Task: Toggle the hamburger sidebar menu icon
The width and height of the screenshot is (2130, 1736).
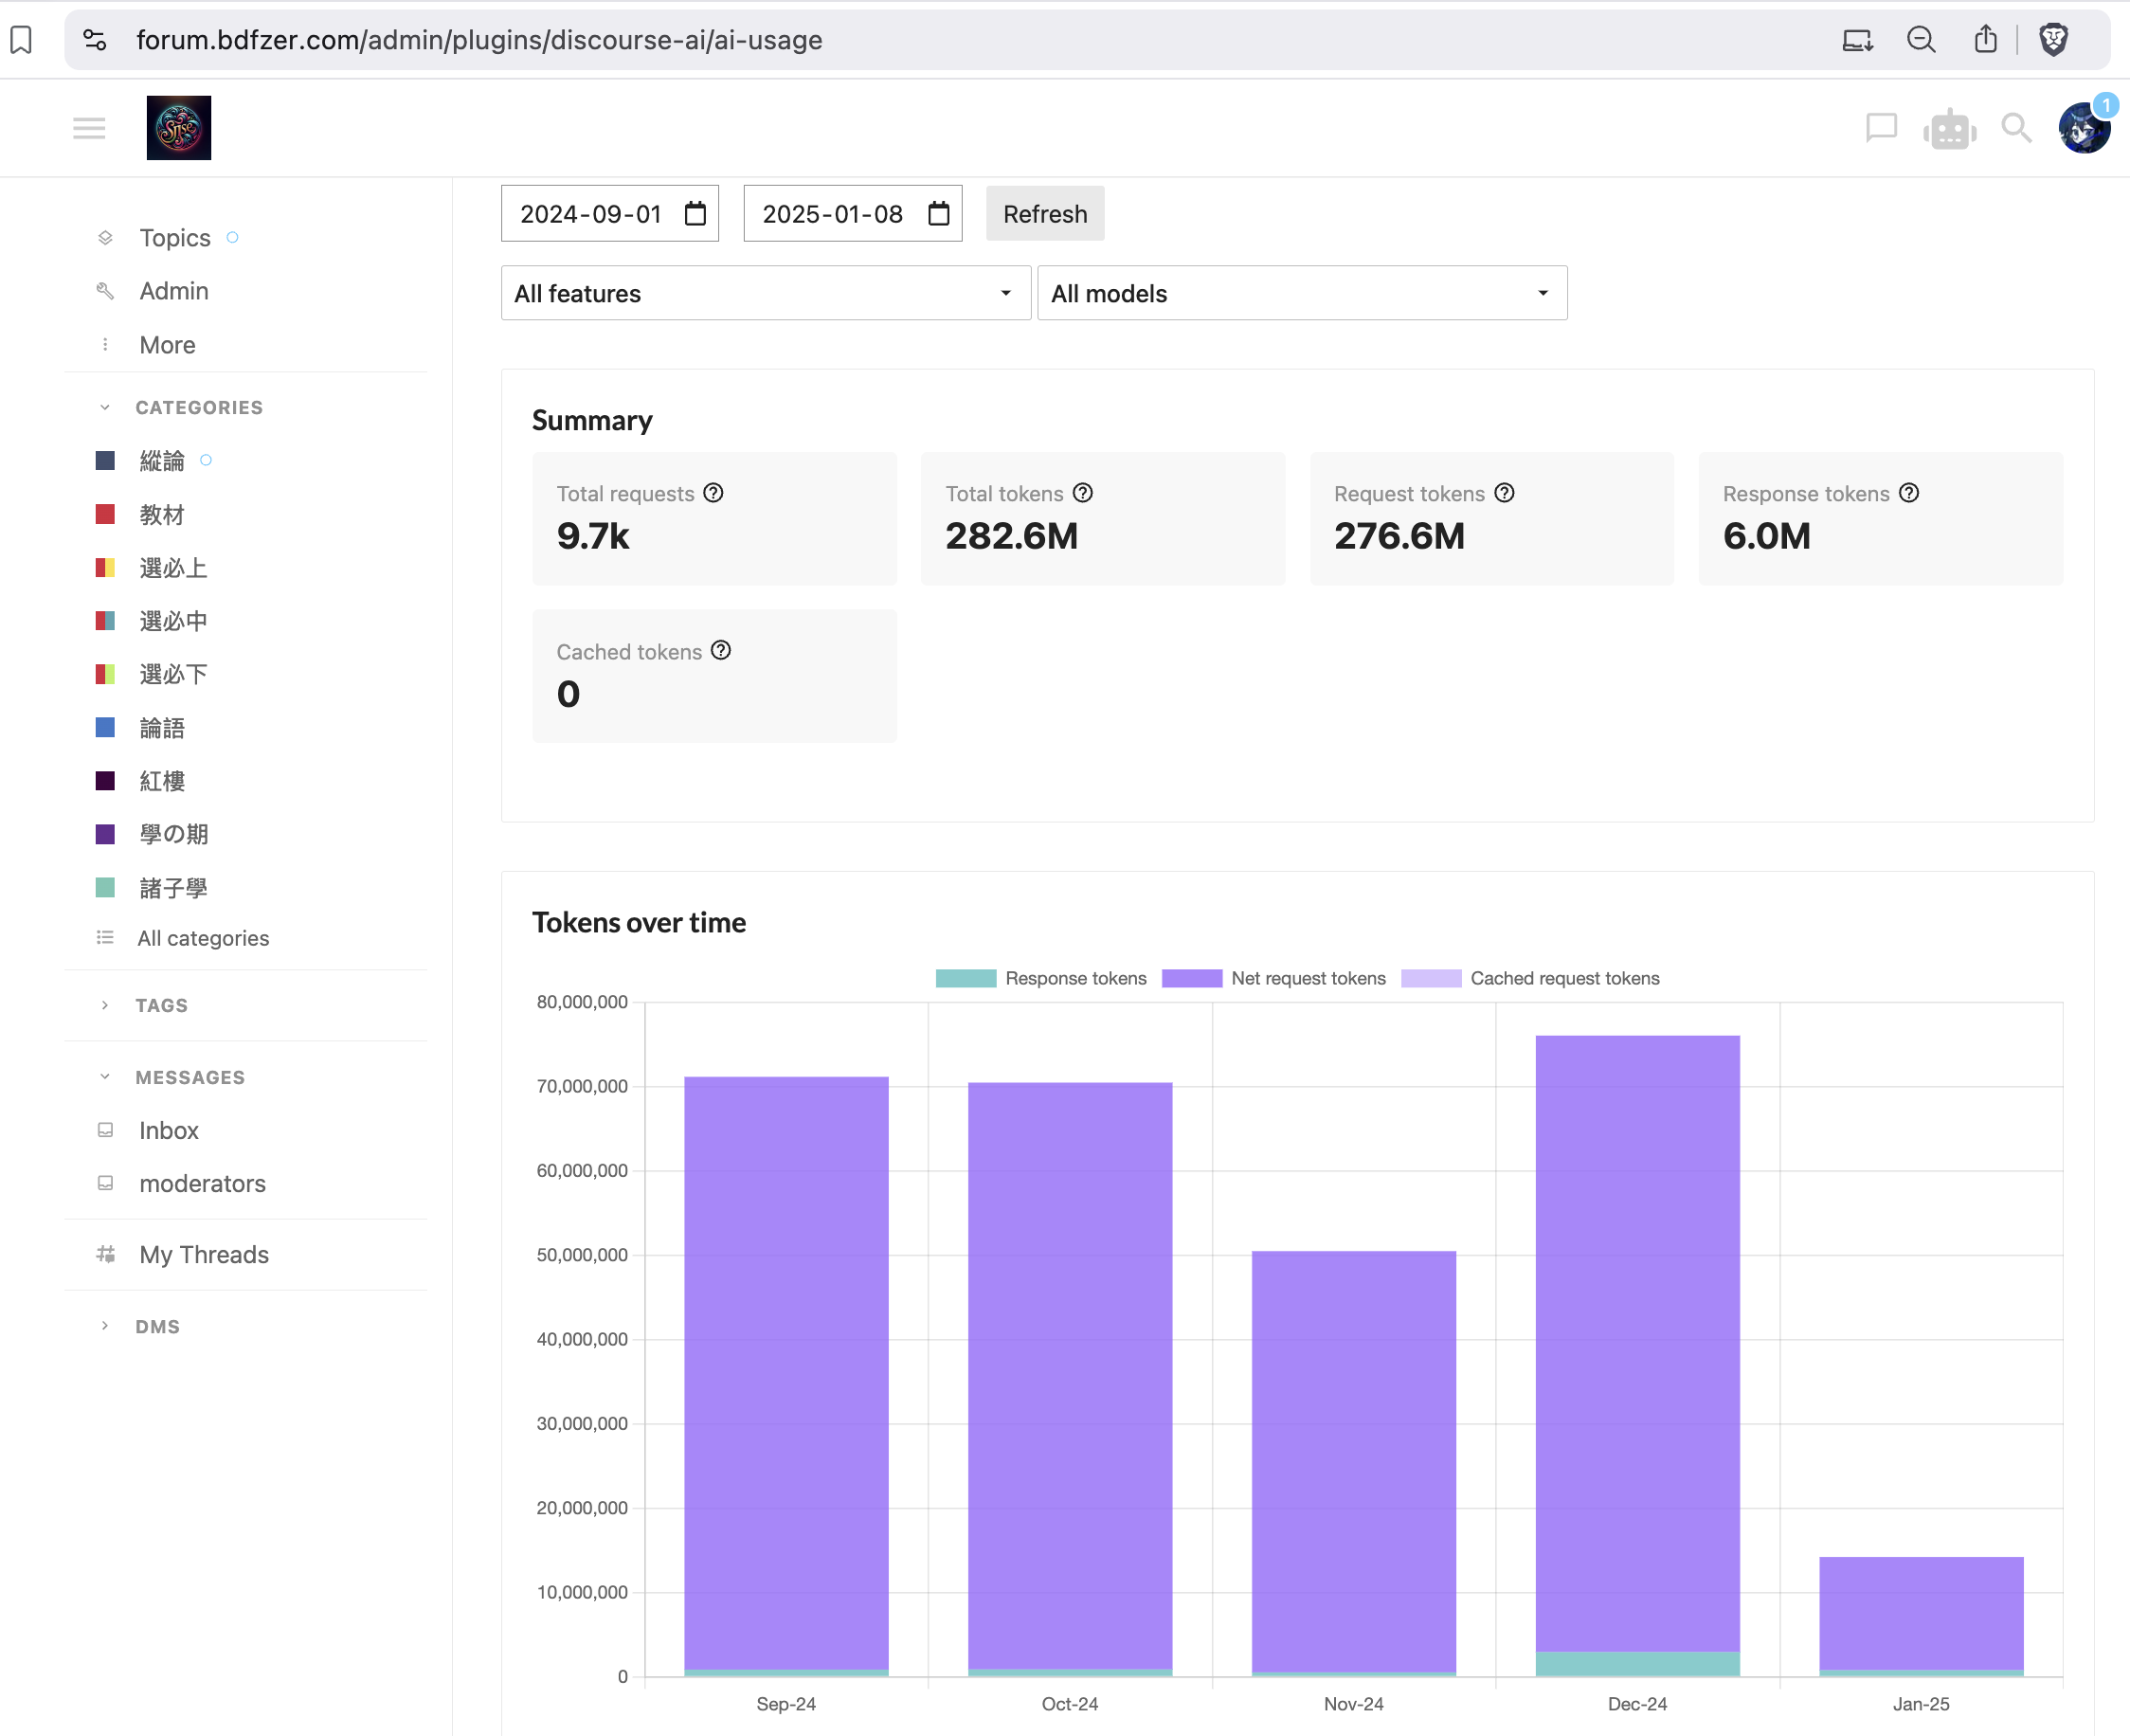Action: pos(89,128)
